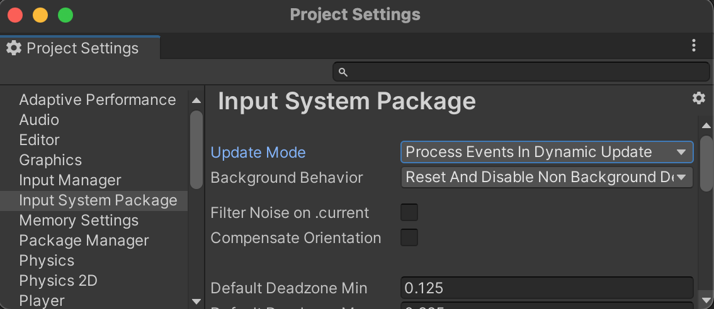This screenshot has width=714, height=309.
Task: Select Input Manager in the sidebar
Action: (x=70, y=180)
